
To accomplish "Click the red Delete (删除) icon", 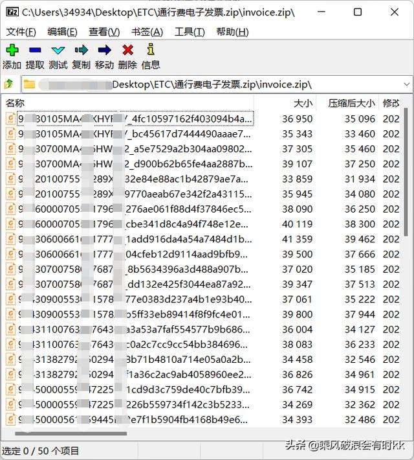I will [127, 50].
